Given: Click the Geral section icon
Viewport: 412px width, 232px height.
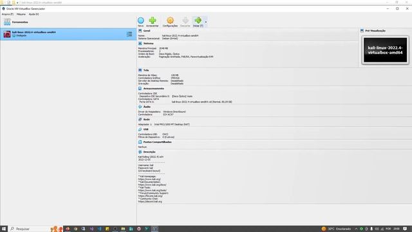Looking at the screenshot, I should click(140, 31).
